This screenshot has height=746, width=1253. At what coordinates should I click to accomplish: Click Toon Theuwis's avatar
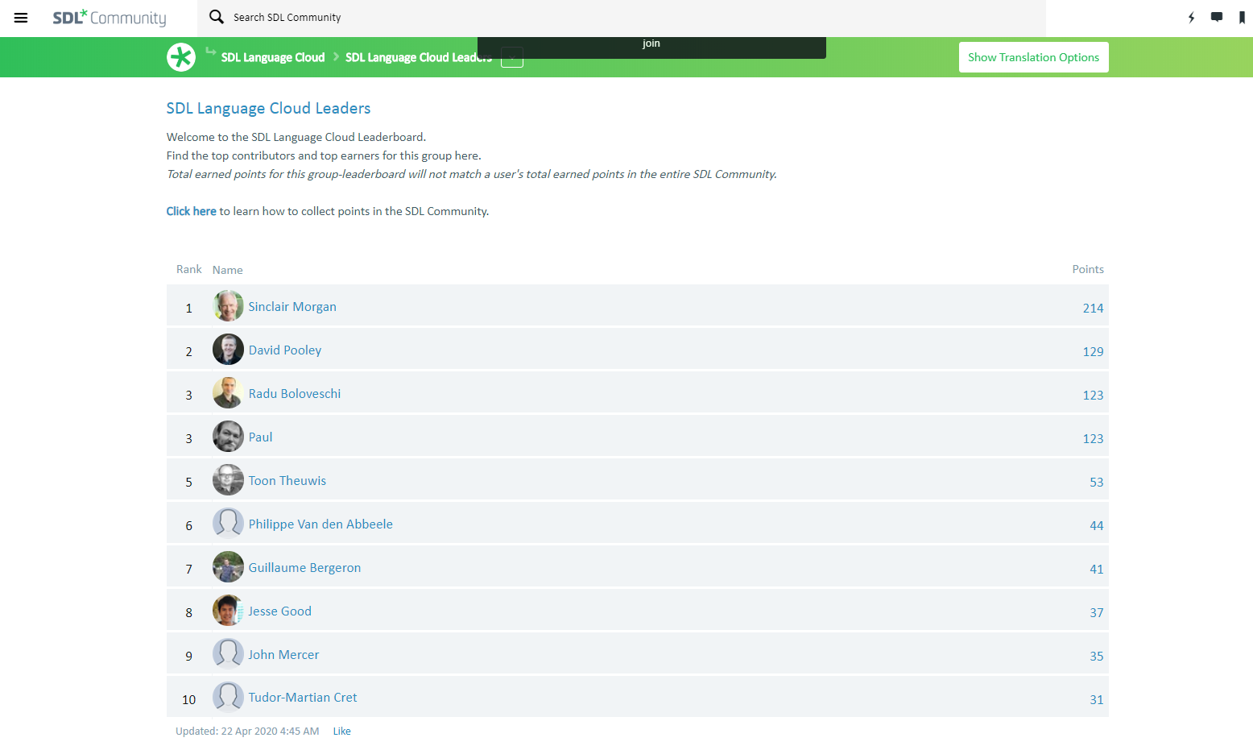[x=228, y=480]
